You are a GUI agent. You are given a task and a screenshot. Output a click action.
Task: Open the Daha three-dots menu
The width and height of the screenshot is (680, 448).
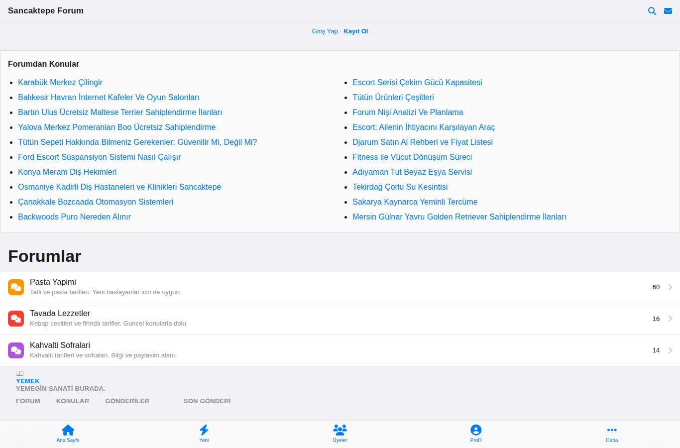pos(612,430)
